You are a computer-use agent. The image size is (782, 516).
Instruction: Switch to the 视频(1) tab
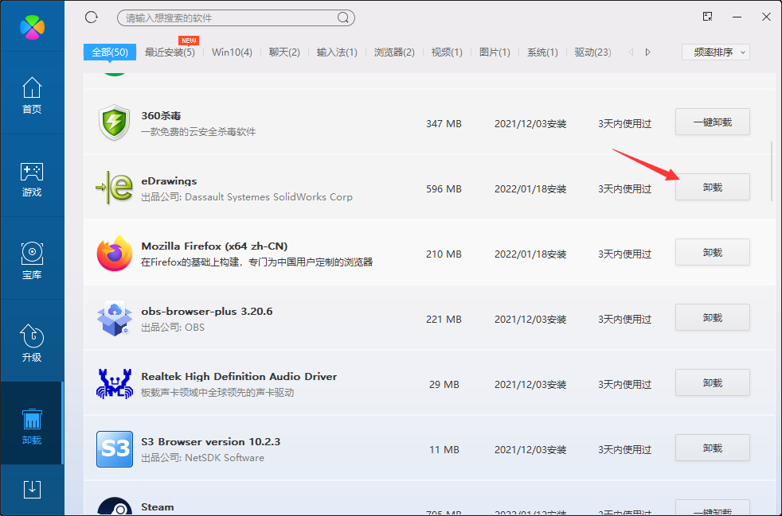pyautogui.click(x=447, y=52)
